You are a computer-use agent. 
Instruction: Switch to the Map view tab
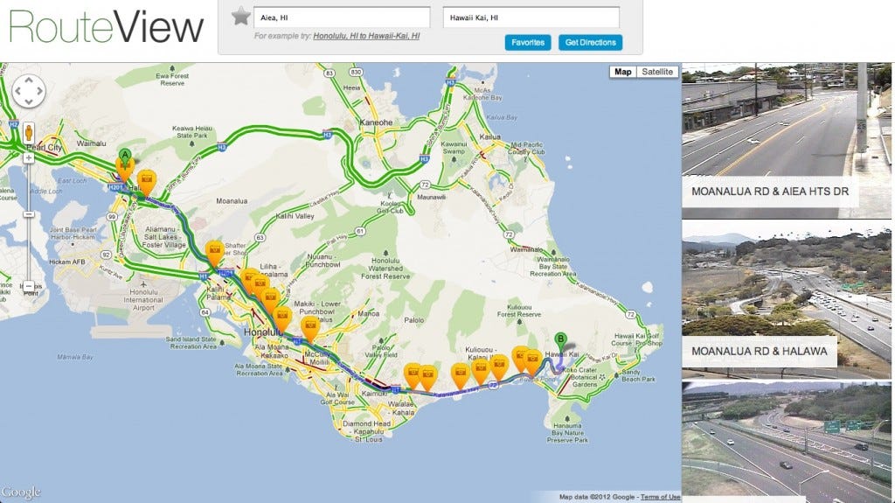[x=622, y=72]
